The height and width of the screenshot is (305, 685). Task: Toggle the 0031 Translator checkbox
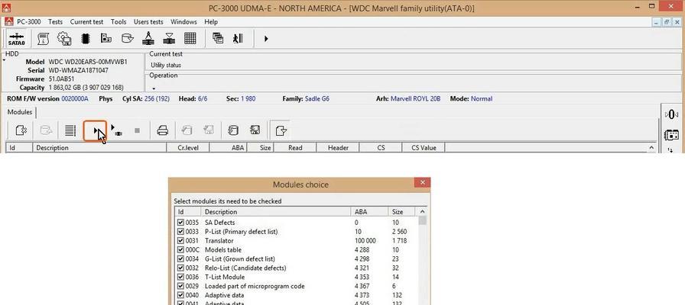(181, 240)
